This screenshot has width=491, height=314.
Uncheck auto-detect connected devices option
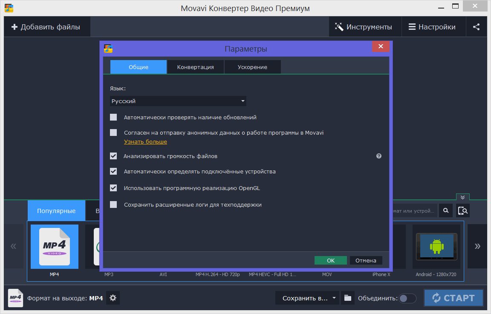pyautogui.click(x=113, y=171)
